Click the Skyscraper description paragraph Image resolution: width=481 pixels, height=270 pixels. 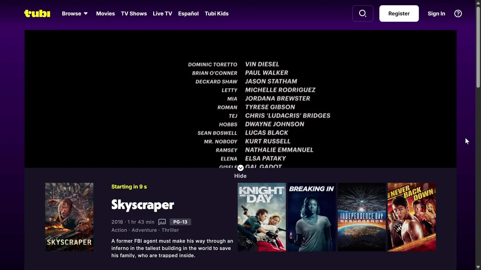pyautogui.click(x=172, y=248)
